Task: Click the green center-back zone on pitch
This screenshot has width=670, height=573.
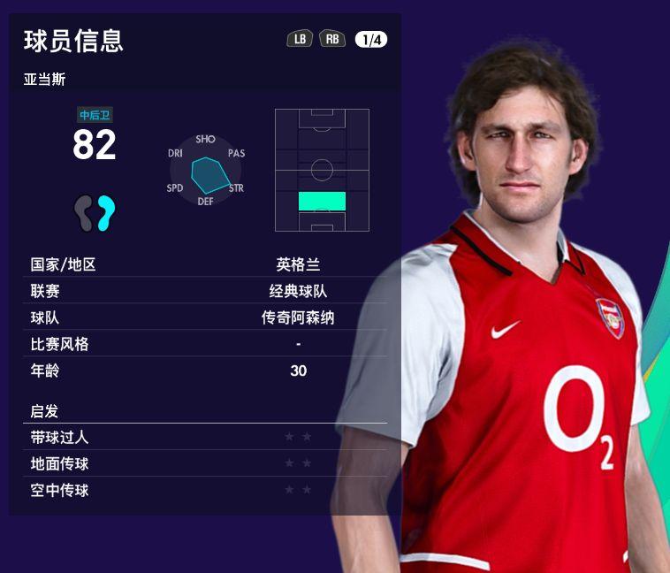Action: tap(322, 202)
